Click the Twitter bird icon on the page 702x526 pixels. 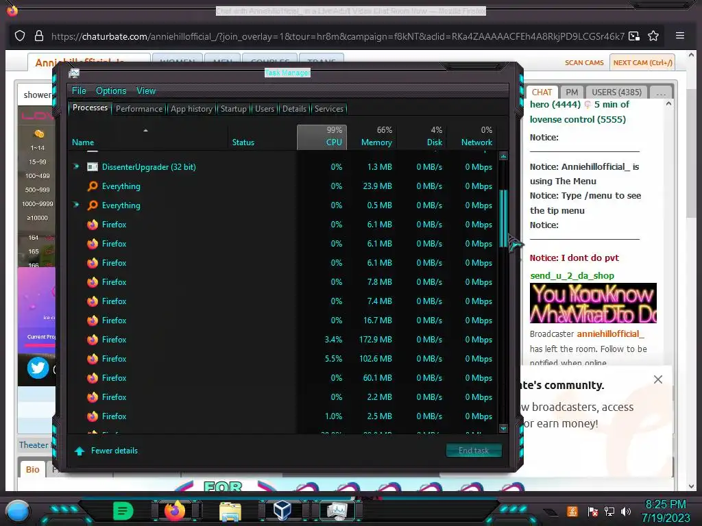pyautogui.click(x=38, y=368)
